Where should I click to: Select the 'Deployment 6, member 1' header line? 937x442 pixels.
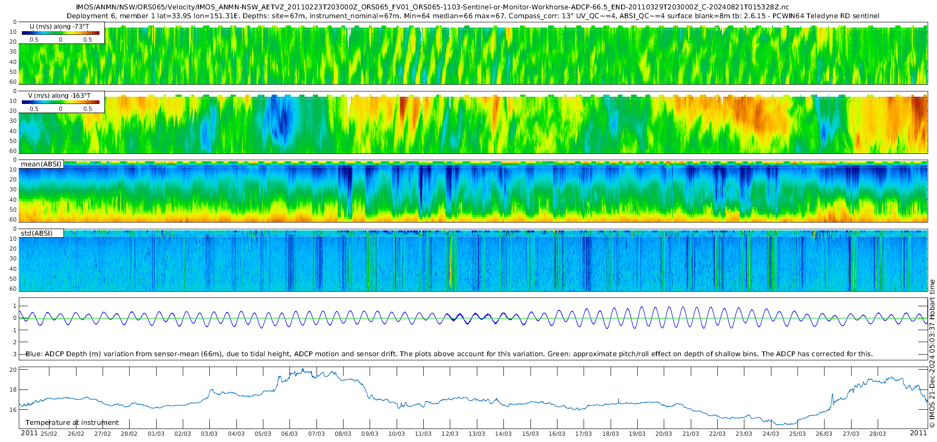click(473, 16)
